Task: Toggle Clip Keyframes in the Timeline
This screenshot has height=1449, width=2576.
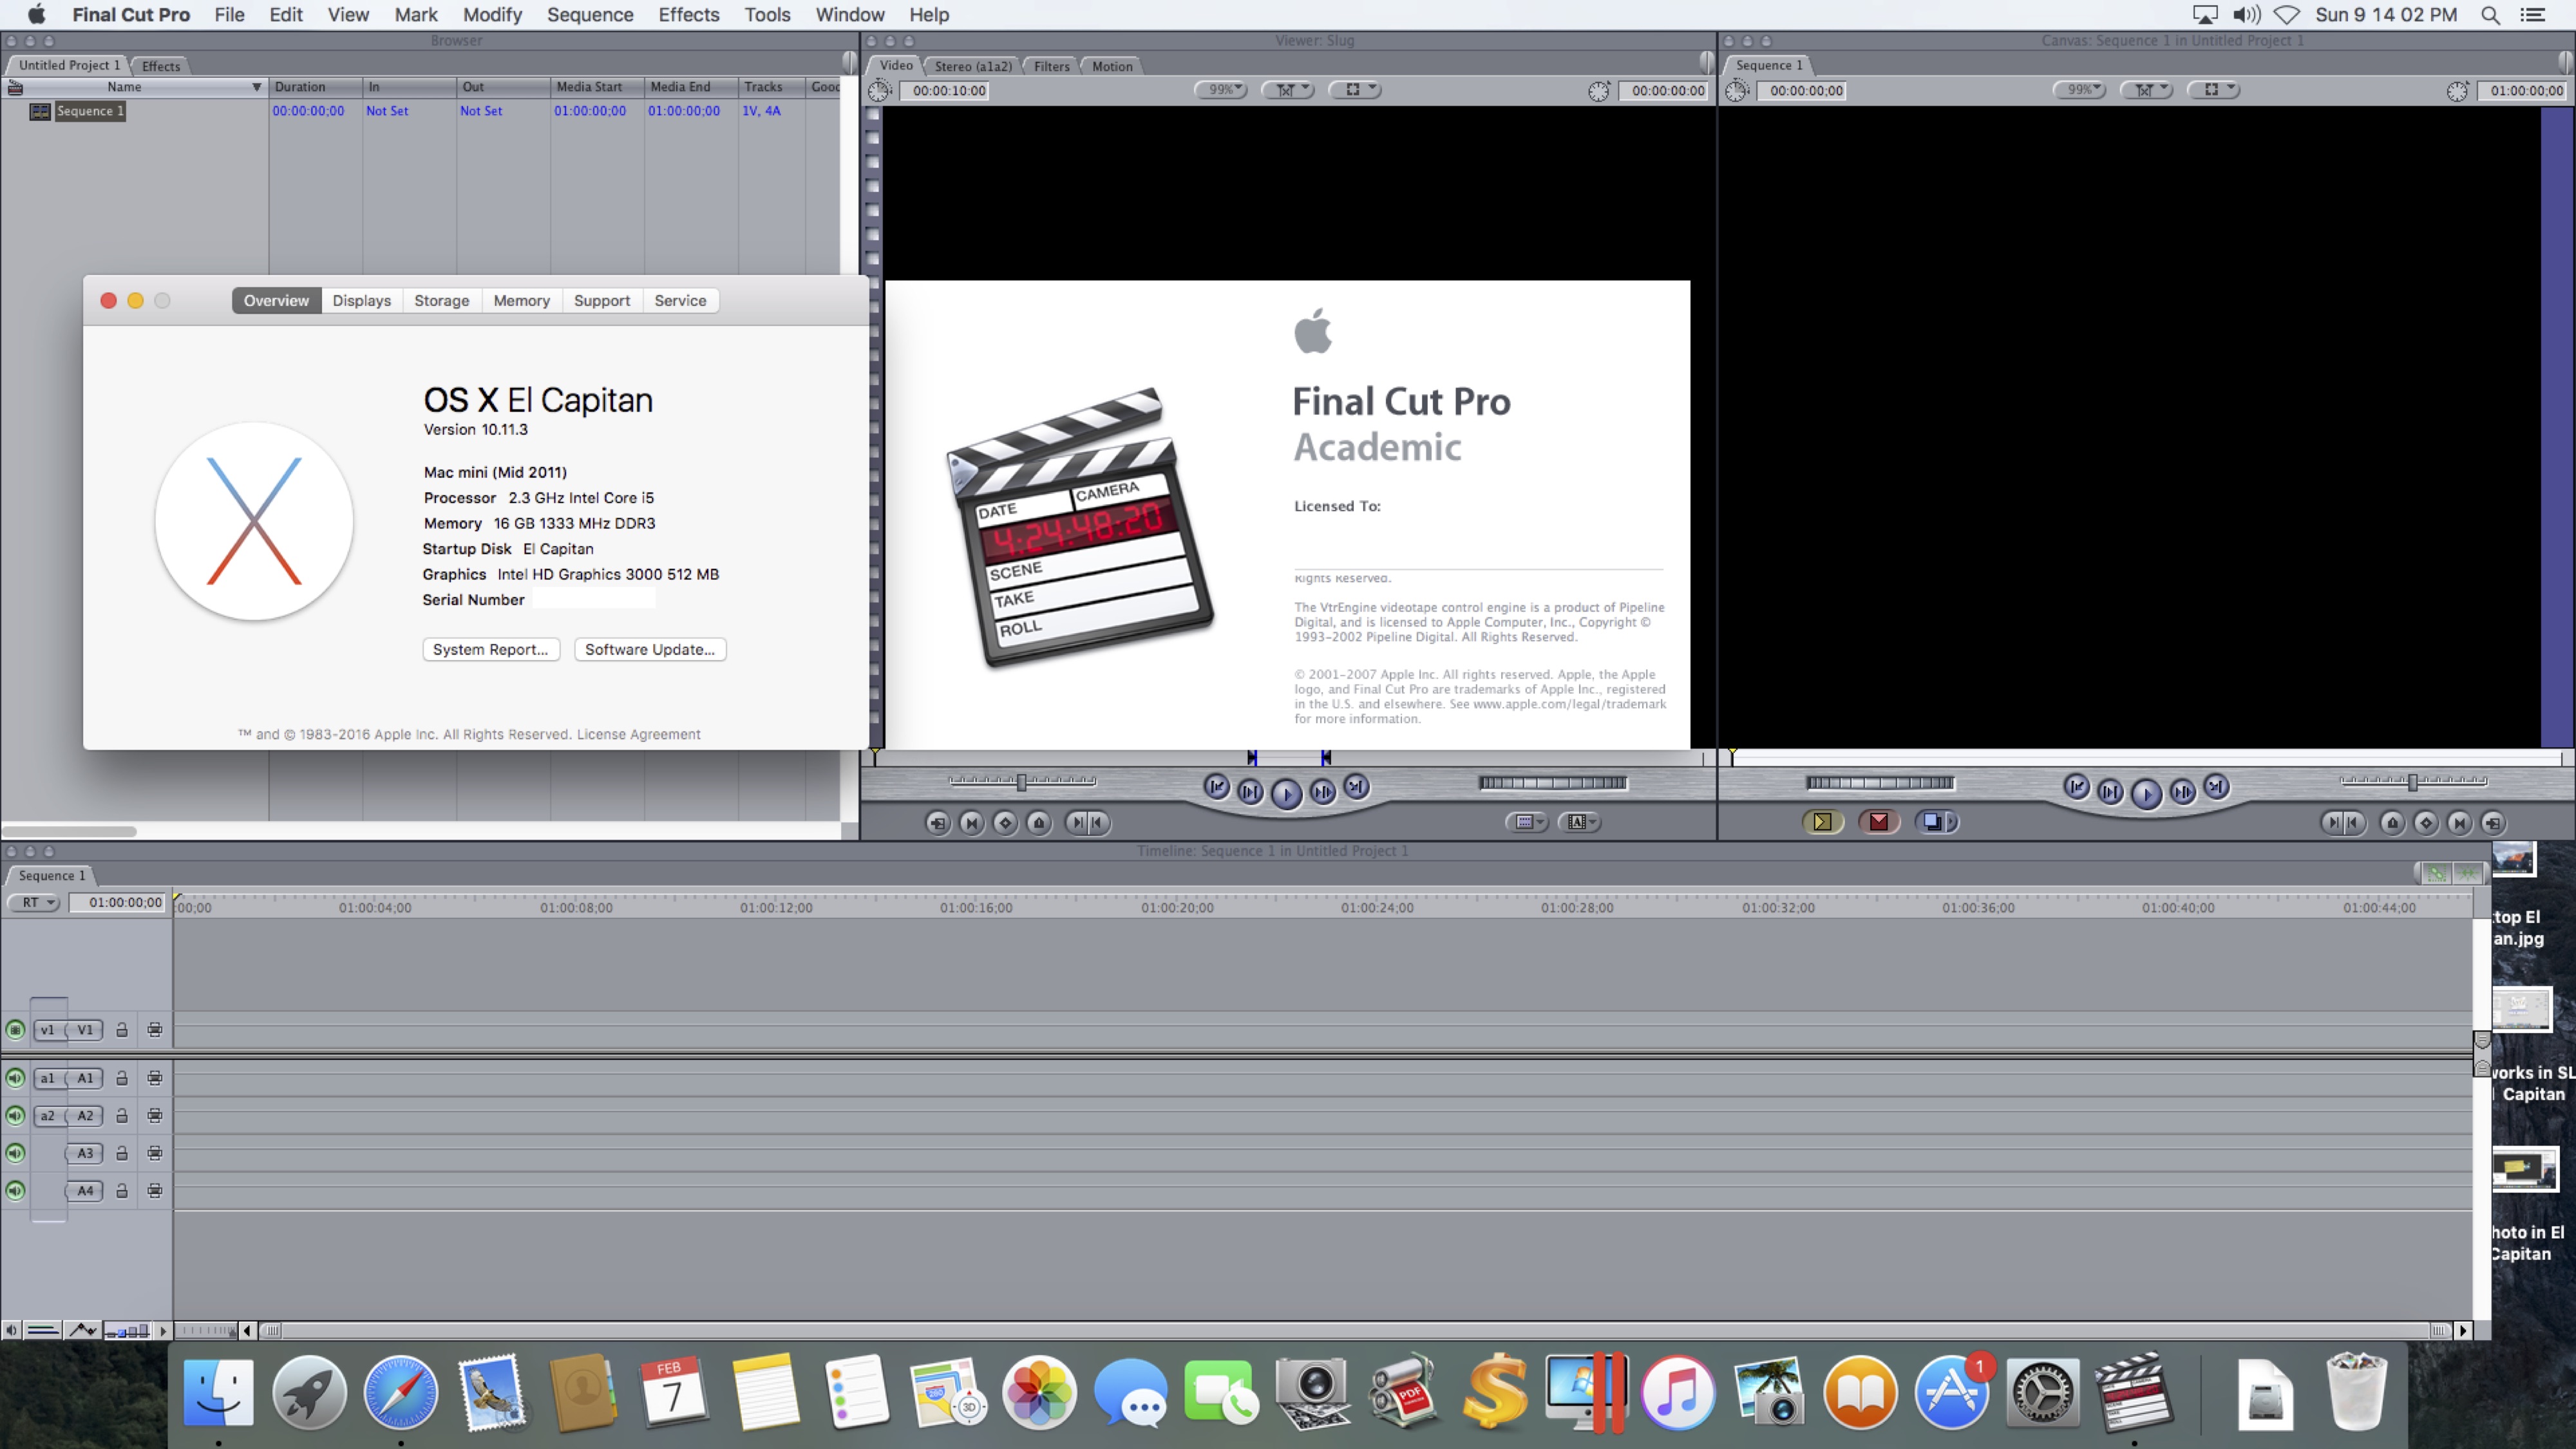Action: coord(43,1330)
